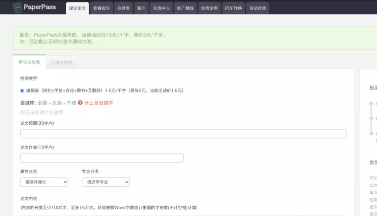Click the 属性分类 label
The height and width of the screenshot is (216, 377).
pos(28,171)
